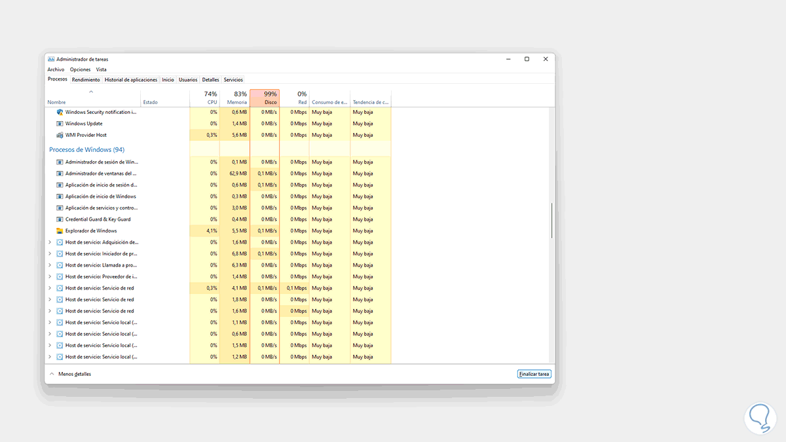Switch to the Inicio tab
Image resolution: width=786 pixels, height=442 pixels.
point(168,80)
